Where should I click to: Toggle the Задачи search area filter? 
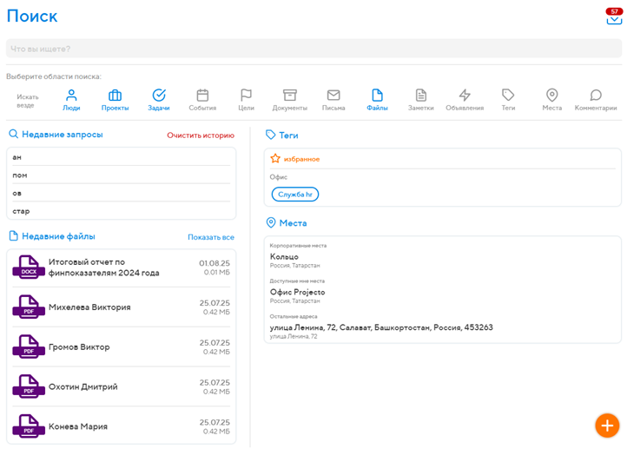click(159, 100)
